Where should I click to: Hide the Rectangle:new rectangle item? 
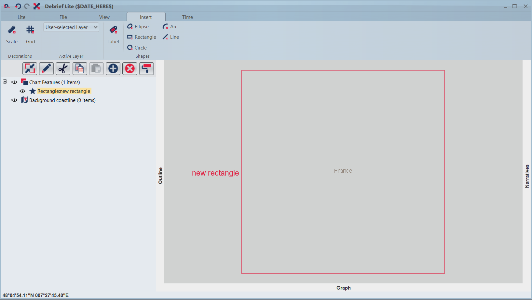tap(22, 91)
